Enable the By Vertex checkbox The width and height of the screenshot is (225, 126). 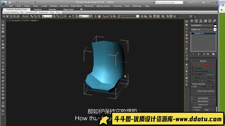click(x=193, y=68)
